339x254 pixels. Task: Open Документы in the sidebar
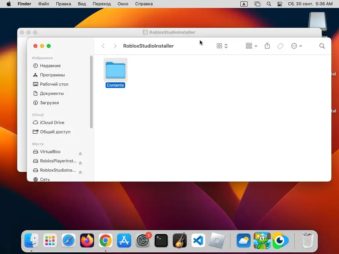click(52, 94)
